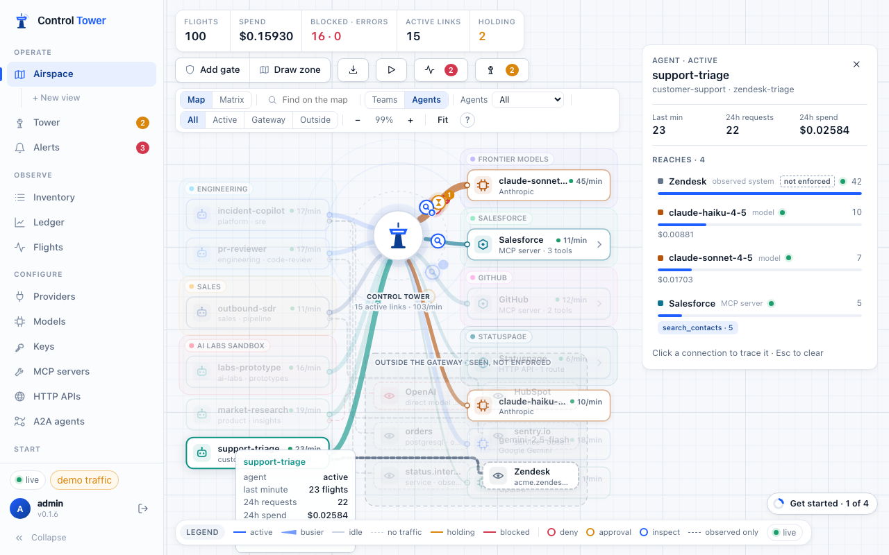Click the Alerts bell icon

(20, 148)
